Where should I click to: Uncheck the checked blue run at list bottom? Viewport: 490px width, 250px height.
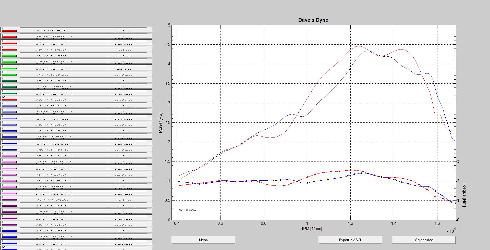point(4,247)
